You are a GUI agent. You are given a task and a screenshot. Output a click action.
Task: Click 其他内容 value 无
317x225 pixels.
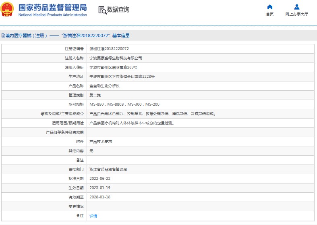(91, 151)
